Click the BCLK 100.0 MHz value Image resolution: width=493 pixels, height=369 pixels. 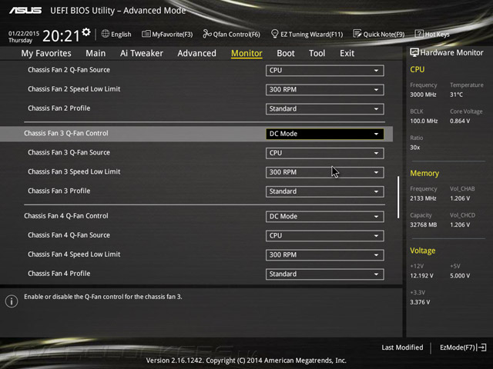[424, 121]
